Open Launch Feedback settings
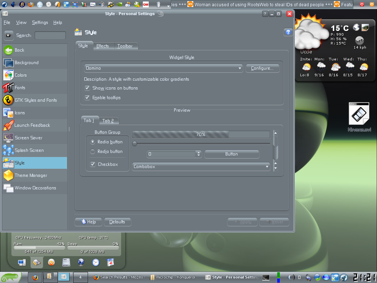 pos(35,125)
